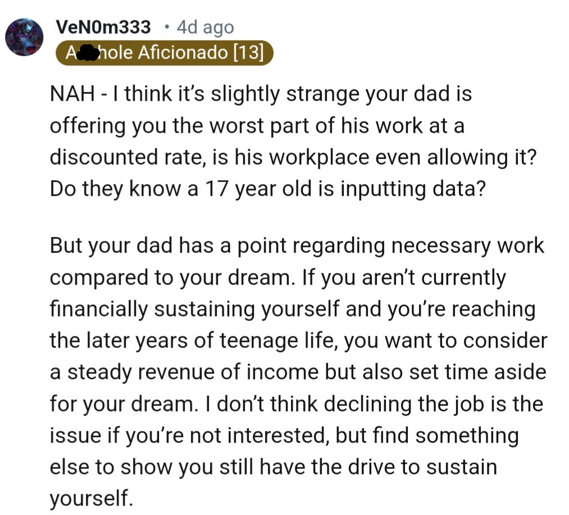Click the "4d ago" comment timestamp
This screenshot has height=515, width=569.
(205, 27)
